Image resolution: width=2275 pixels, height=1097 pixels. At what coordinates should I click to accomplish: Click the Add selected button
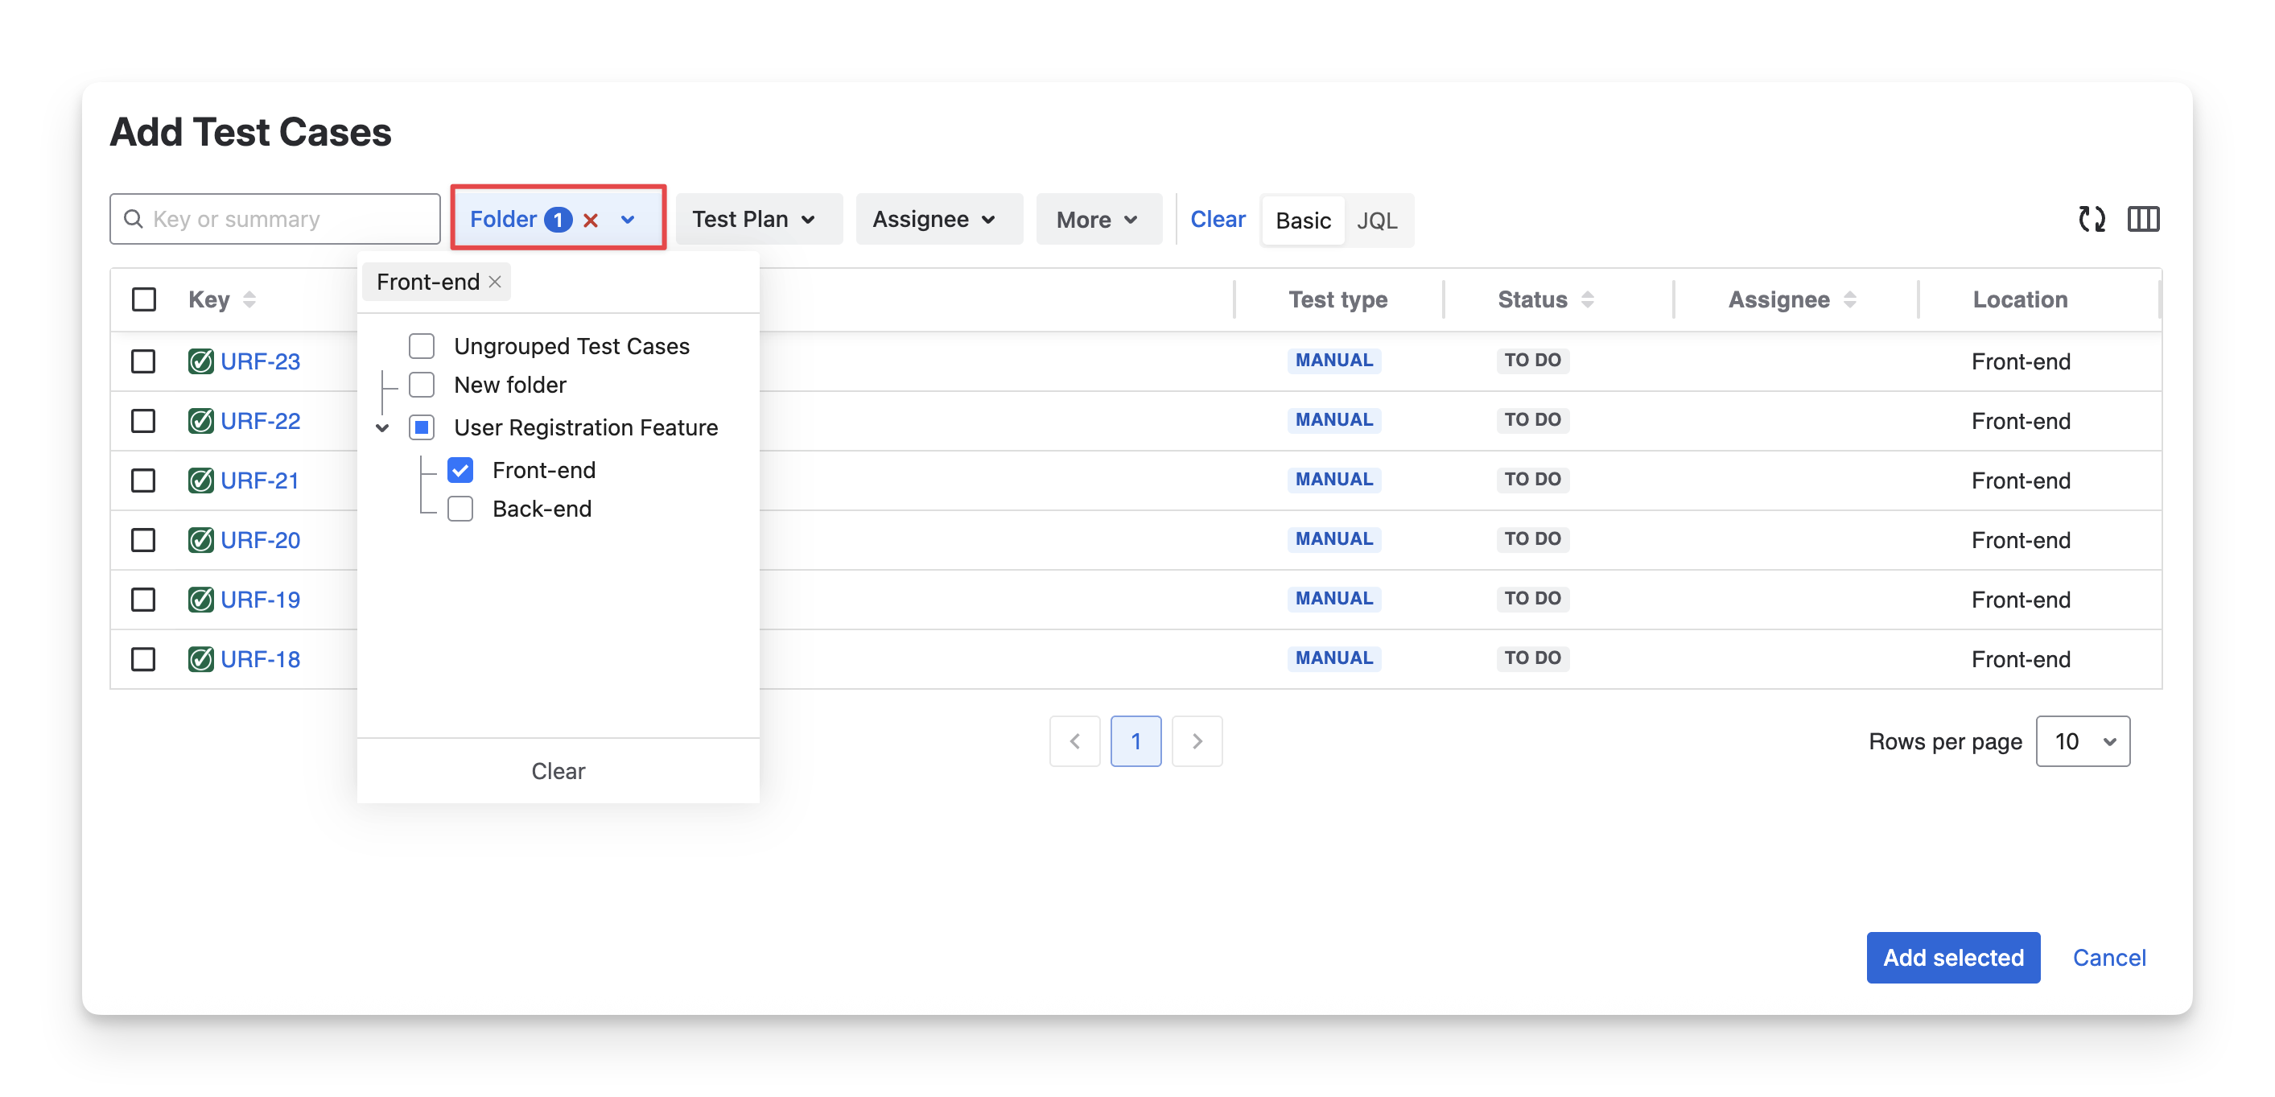(1952, 958)
